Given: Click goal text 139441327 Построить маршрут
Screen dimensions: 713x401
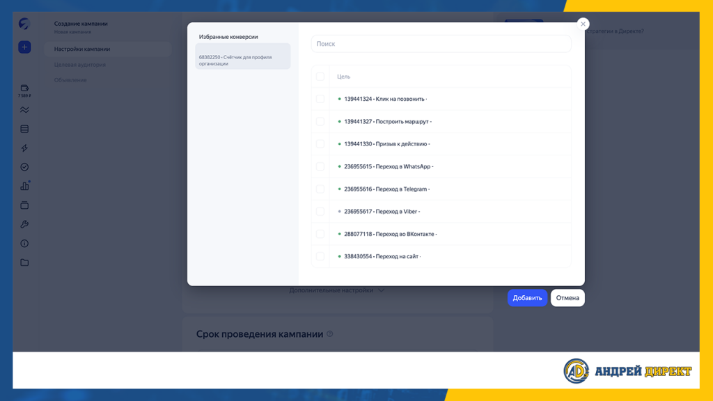Looking at the screenshot, I should [x=388, y=121].
